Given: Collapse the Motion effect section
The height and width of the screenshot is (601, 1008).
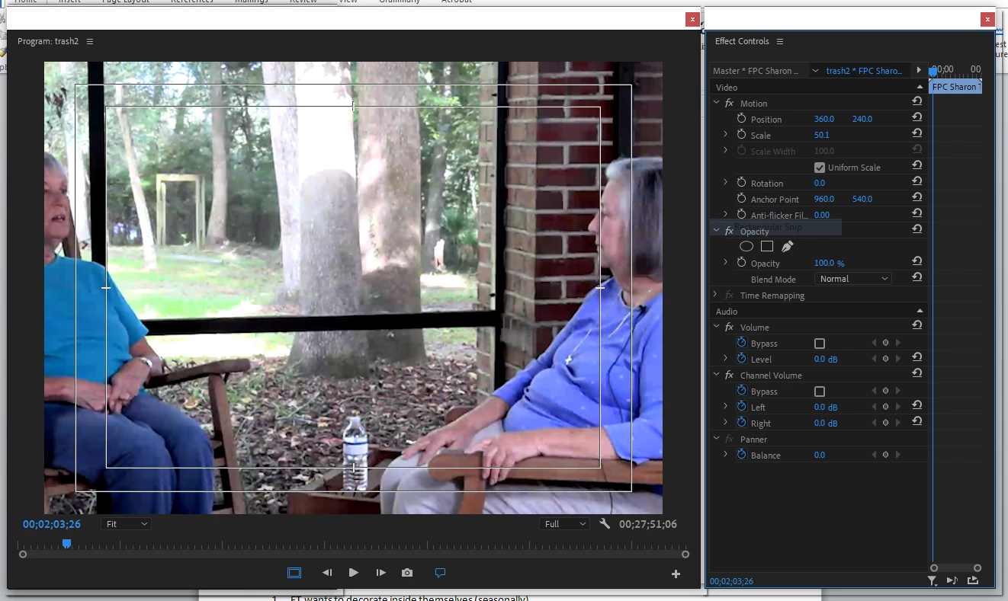Looking at the screenshot, I should tap(716, 102).
